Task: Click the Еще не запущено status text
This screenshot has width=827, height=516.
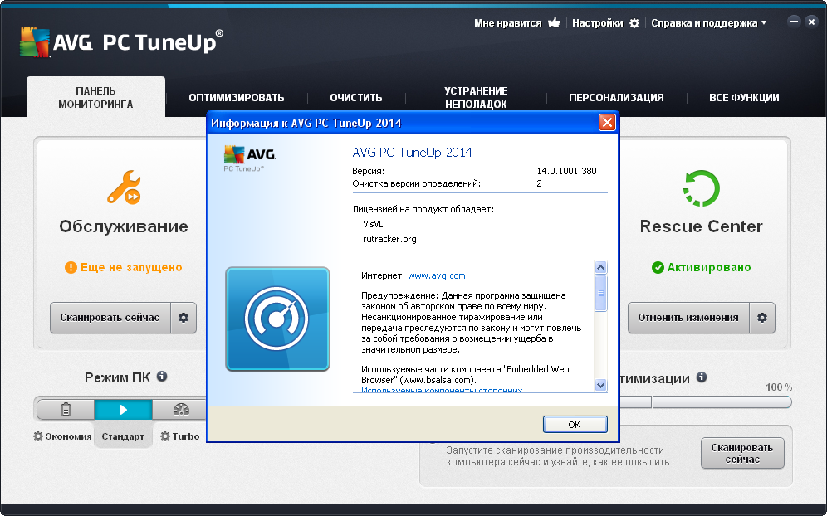Action: tap(131, 267)
